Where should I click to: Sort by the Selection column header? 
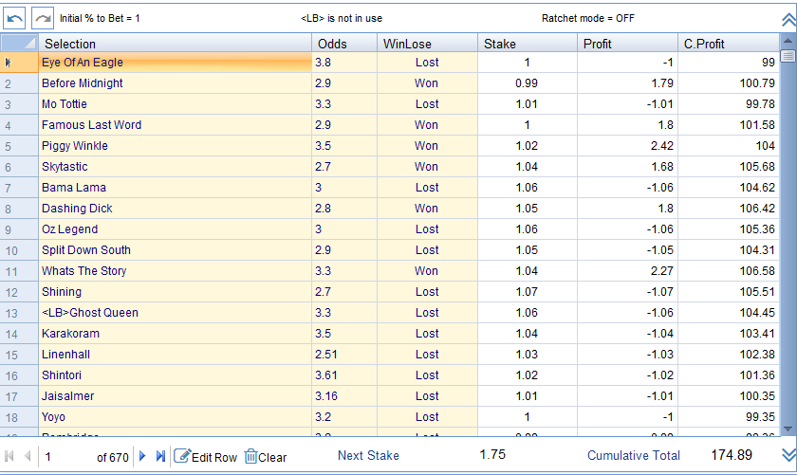[x=176, y=44]
